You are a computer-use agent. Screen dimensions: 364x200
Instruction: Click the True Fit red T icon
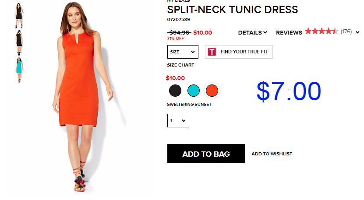click(x=212, y=52)
